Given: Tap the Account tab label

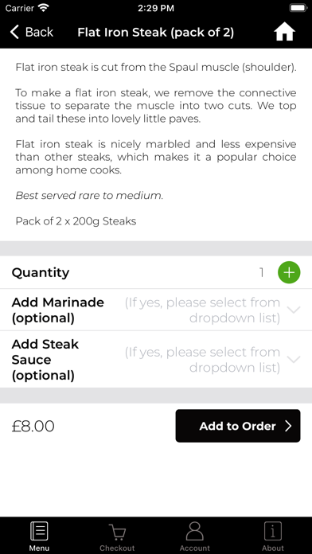Looking at the screenshot, I should (195, 548).
